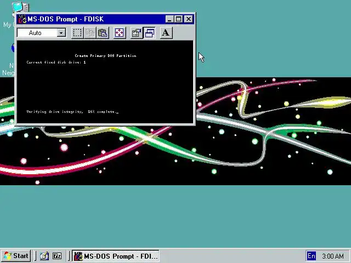351x263 pixels.
Task: Open the Properties toolbar icon
Action: (137, 33)
